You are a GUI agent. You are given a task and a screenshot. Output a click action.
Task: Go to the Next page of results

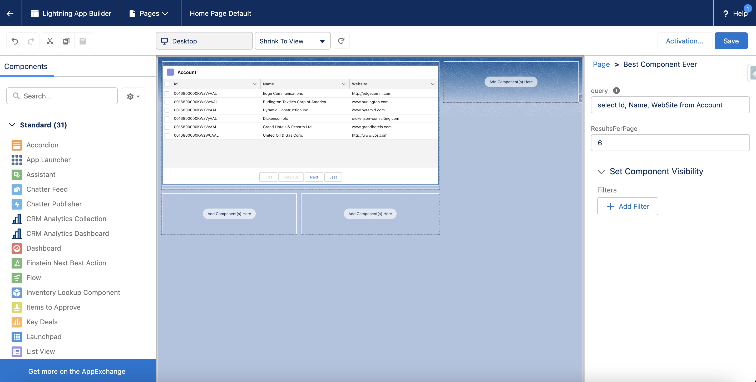[x=314, y=177]
